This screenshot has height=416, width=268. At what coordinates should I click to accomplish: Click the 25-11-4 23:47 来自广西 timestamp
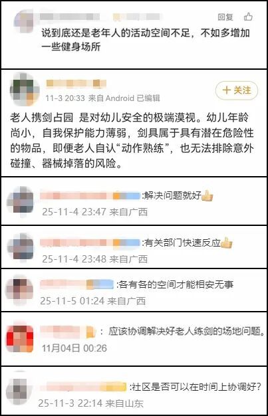click(x=95, y=212)
